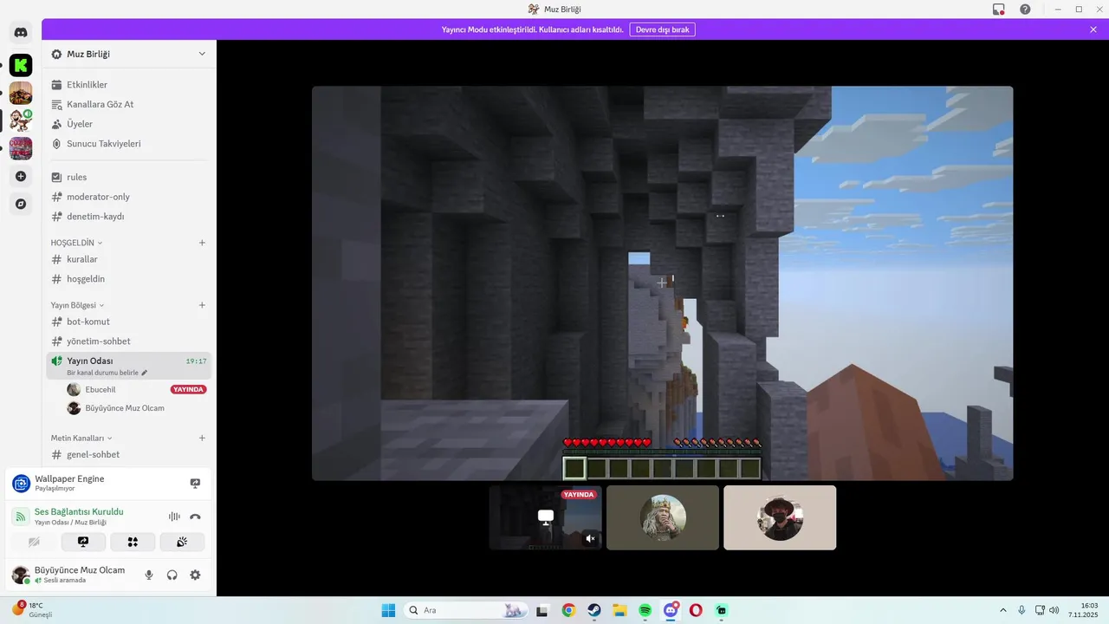
Task: Click the green voice connection signal icon
Action: [x=21, y=517]
